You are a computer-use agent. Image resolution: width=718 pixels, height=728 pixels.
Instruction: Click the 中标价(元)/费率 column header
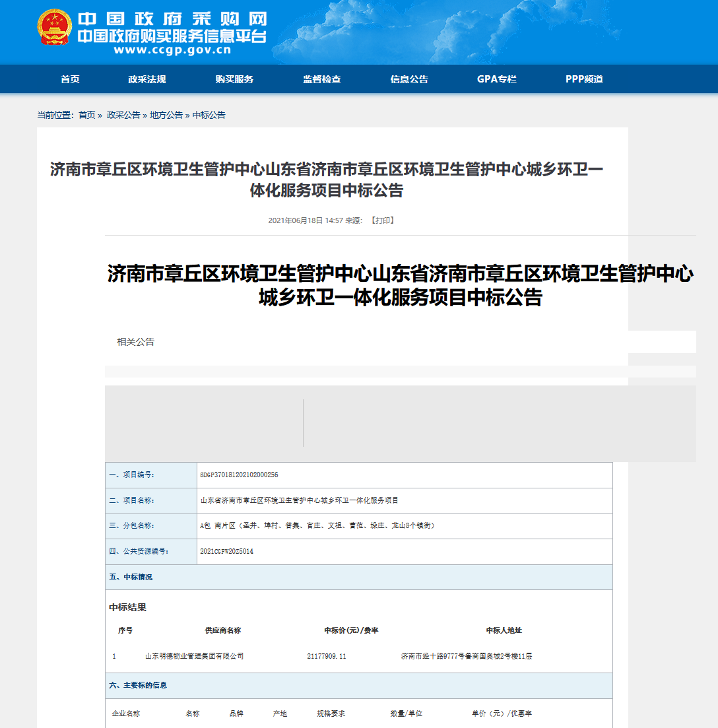coord(351,630)
